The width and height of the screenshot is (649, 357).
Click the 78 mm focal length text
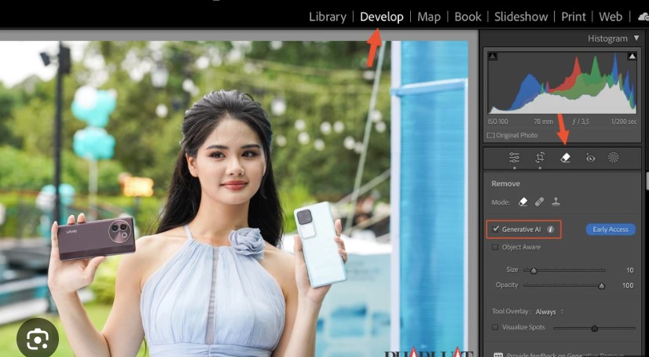click(543, 122)
